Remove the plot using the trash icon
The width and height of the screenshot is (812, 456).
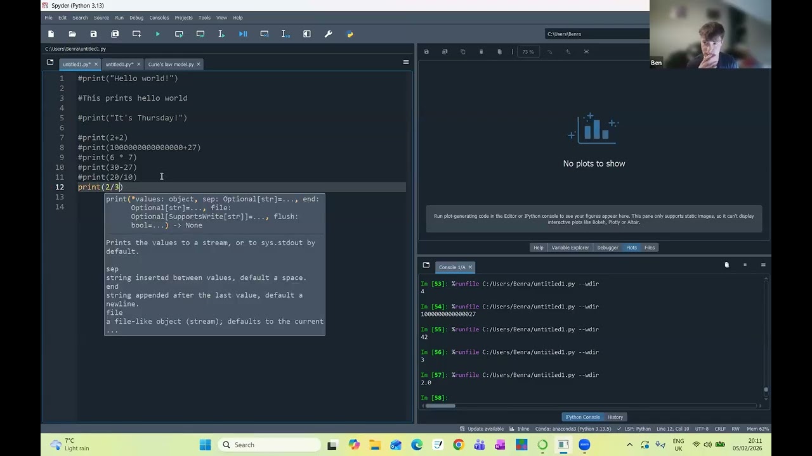click(x=481, y=52)
